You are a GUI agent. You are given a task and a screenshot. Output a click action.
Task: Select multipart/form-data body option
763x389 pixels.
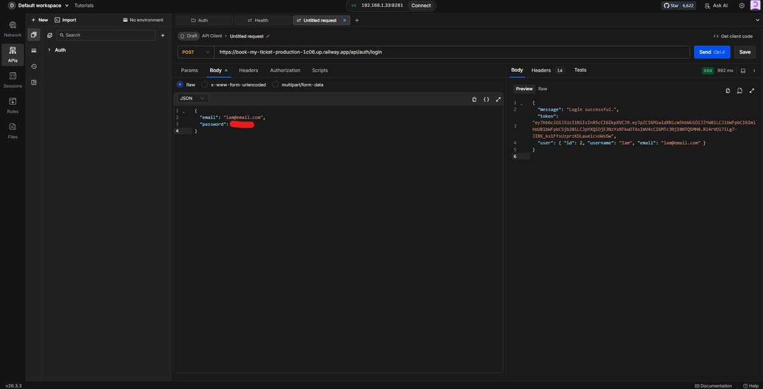[x=298, y=85]
